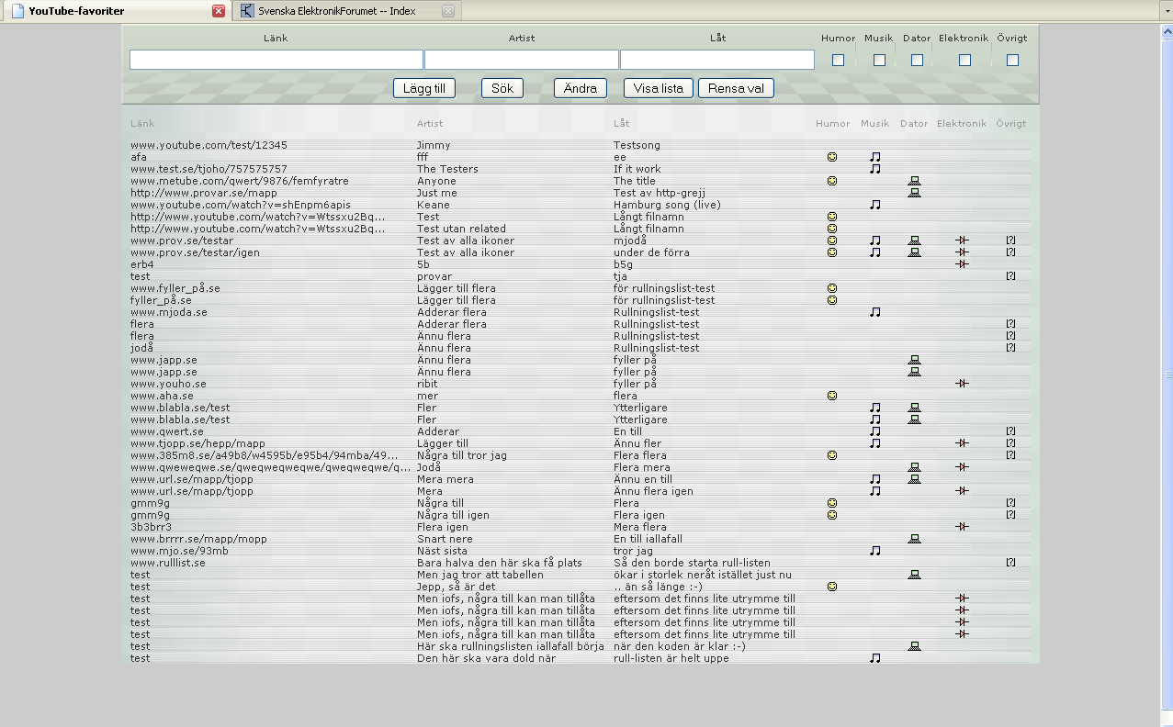The width and height of the screenshot is (1173, 727).
Task: Switch to the YouTube-favoriter tab
Action: tap(116, 11)
